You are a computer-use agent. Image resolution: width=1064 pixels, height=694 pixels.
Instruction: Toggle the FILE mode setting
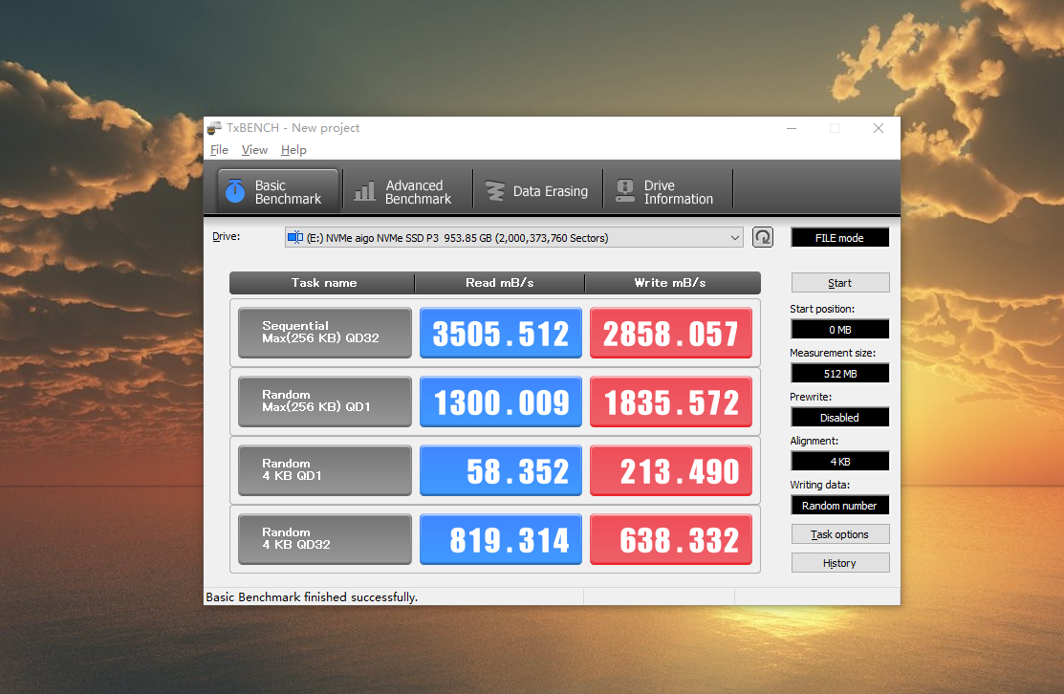click(840, 238)
